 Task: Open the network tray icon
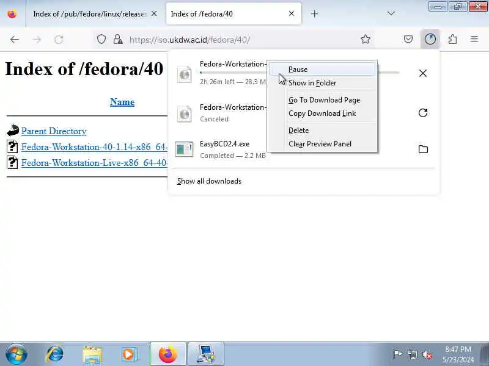(x=412, y=354)
